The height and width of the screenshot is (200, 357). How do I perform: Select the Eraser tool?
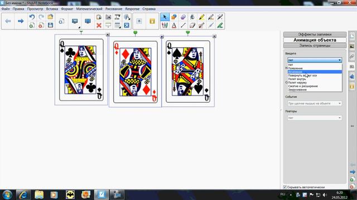[x=192, y=25]
